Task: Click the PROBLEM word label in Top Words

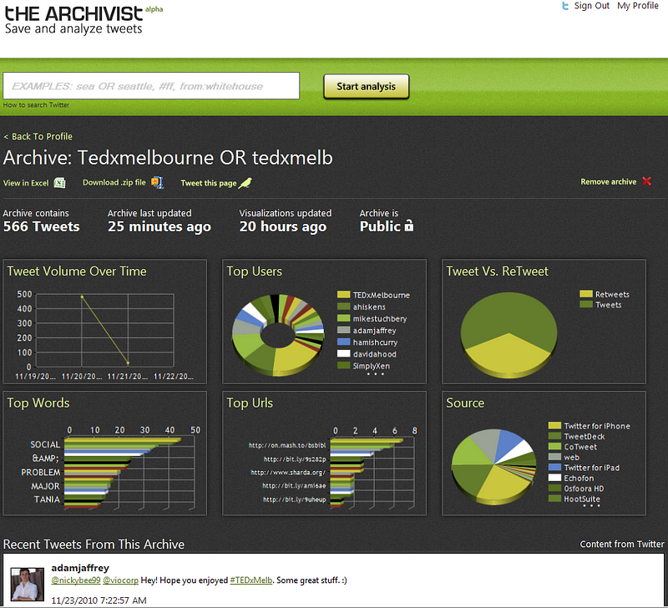Action: coord(41,473)
